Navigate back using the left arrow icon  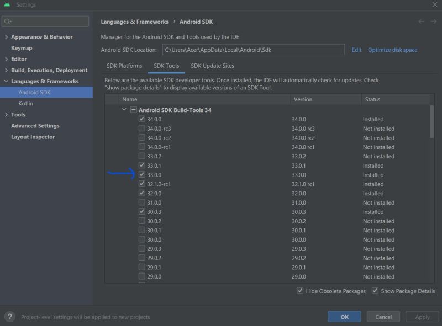[420, 22]
